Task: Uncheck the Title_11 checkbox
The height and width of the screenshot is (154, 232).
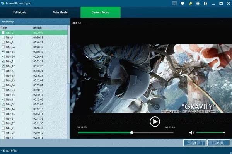Action: click(3, 99)
